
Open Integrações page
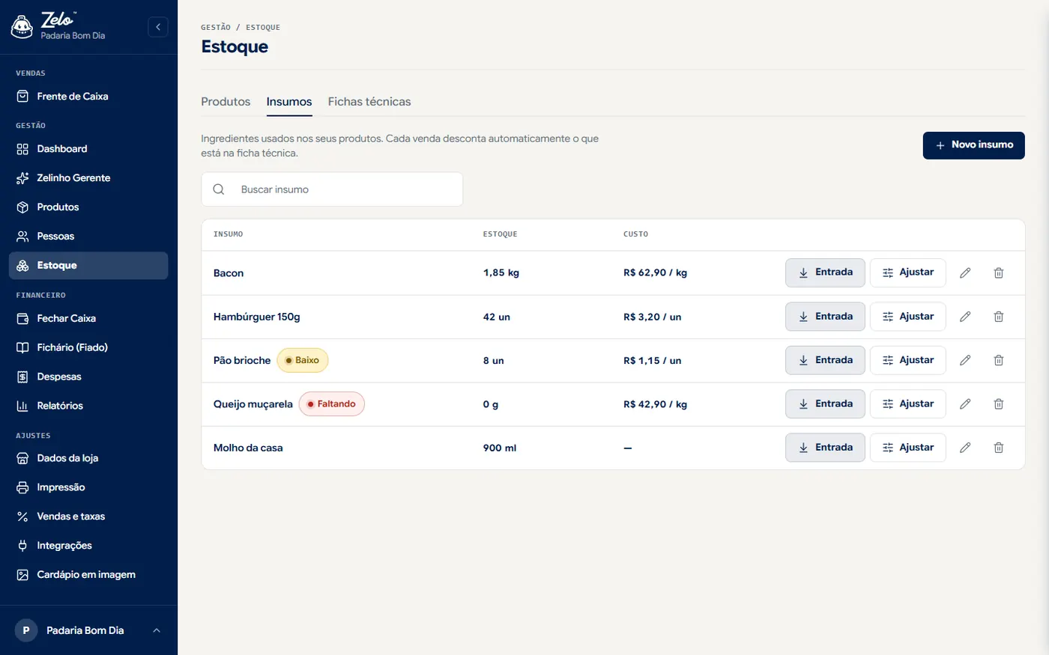pyautogui.click(x=88, y=546)
